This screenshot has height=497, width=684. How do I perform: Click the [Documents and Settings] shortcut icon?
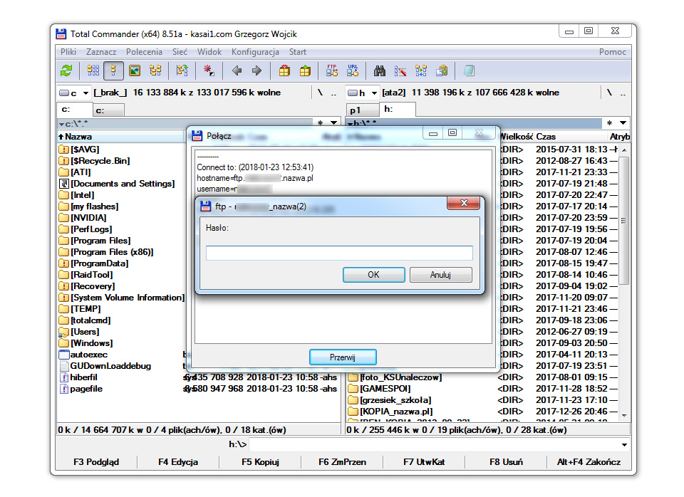(63, 184)
